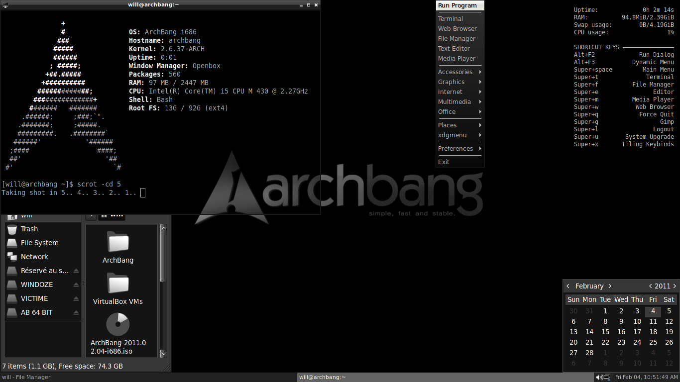Select February 17 in the calendar
The height and width of the screenshot is (382, 680).
[637, 332]
